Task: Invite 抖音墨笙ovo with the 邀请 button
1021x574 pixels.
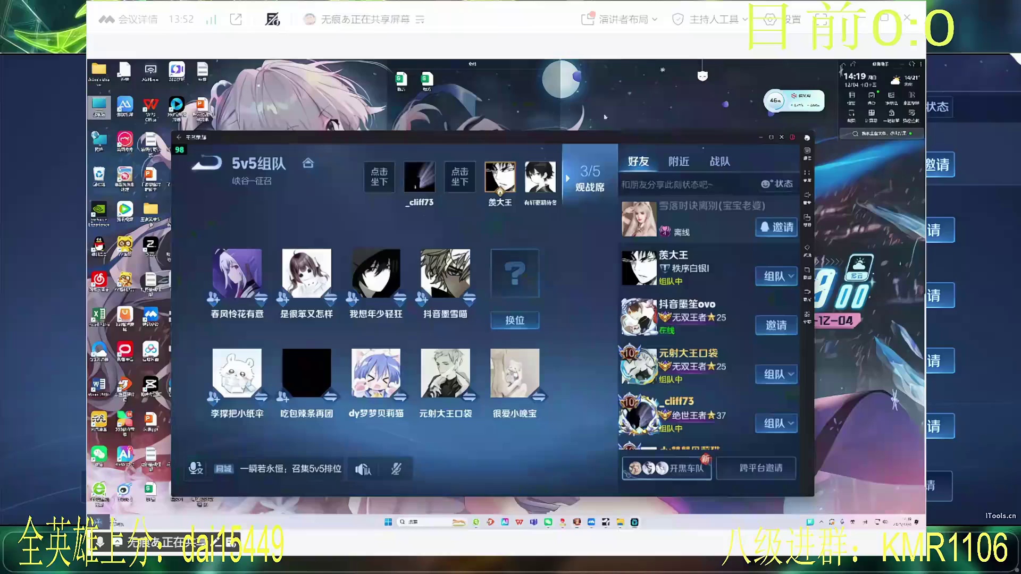Action: pyautogui.click(x=776, y=325)
